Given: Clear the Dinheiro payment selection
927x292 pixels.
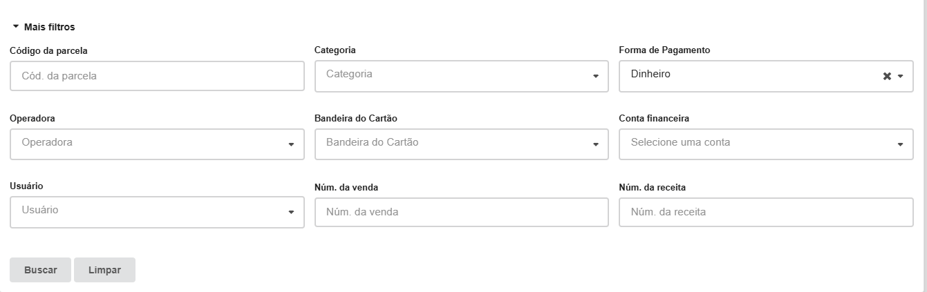Looking at the screenshot, I should point(887,76).
